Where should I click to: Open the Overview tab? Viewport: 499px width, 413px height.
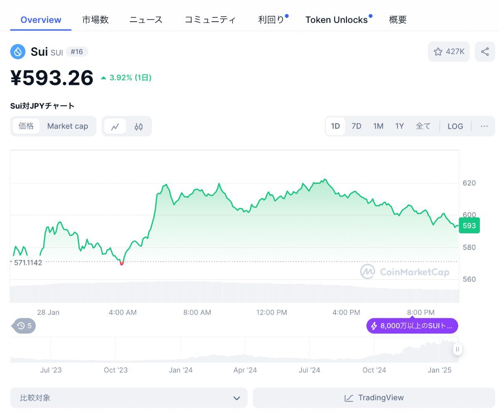click(x=41, y=20)
